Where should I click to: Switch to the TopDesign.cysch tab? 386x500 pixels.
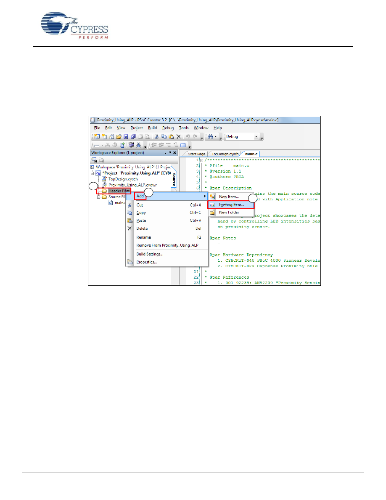click(x=225, y=154)
